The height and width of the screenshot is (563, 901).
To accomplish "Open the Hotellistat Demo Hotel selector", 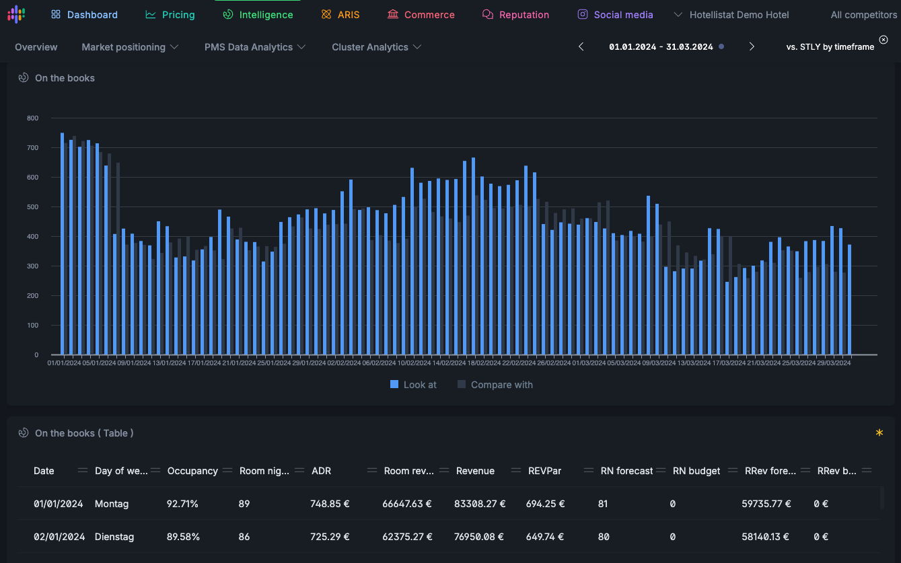I will [x=731, y=15].
